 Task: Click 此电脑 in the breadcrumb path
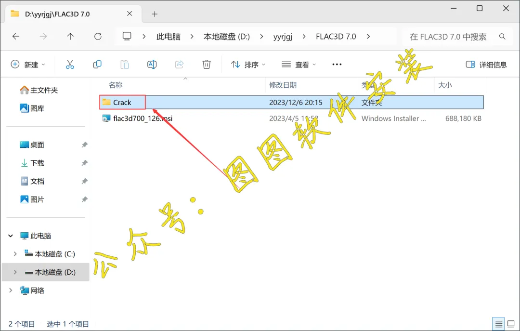coord(169,37)
